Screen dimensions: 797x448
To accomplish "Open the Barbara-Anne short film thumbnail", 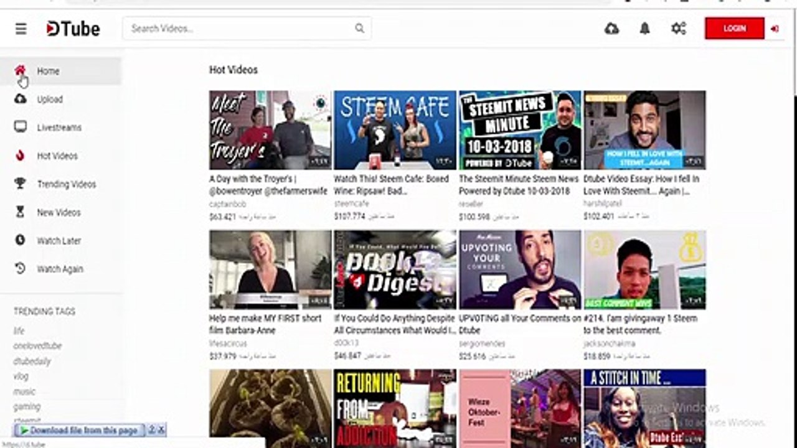I will pyautogui.click(x=270, y=269).
